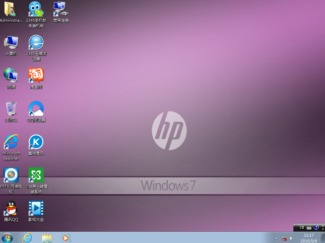Open 影视大全 video shortcut
This screenshot has width=325, height=243.
36,211
